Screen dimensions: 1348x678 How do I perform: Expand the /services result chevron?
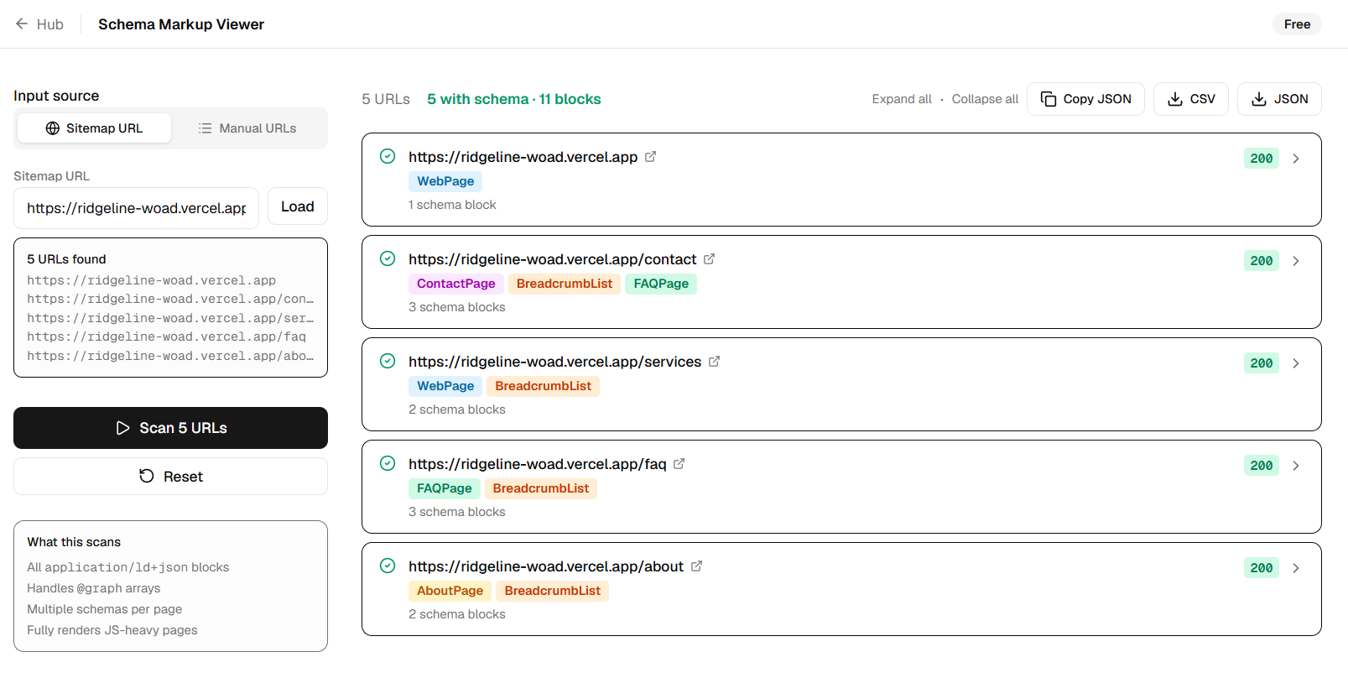[1296, 363]
